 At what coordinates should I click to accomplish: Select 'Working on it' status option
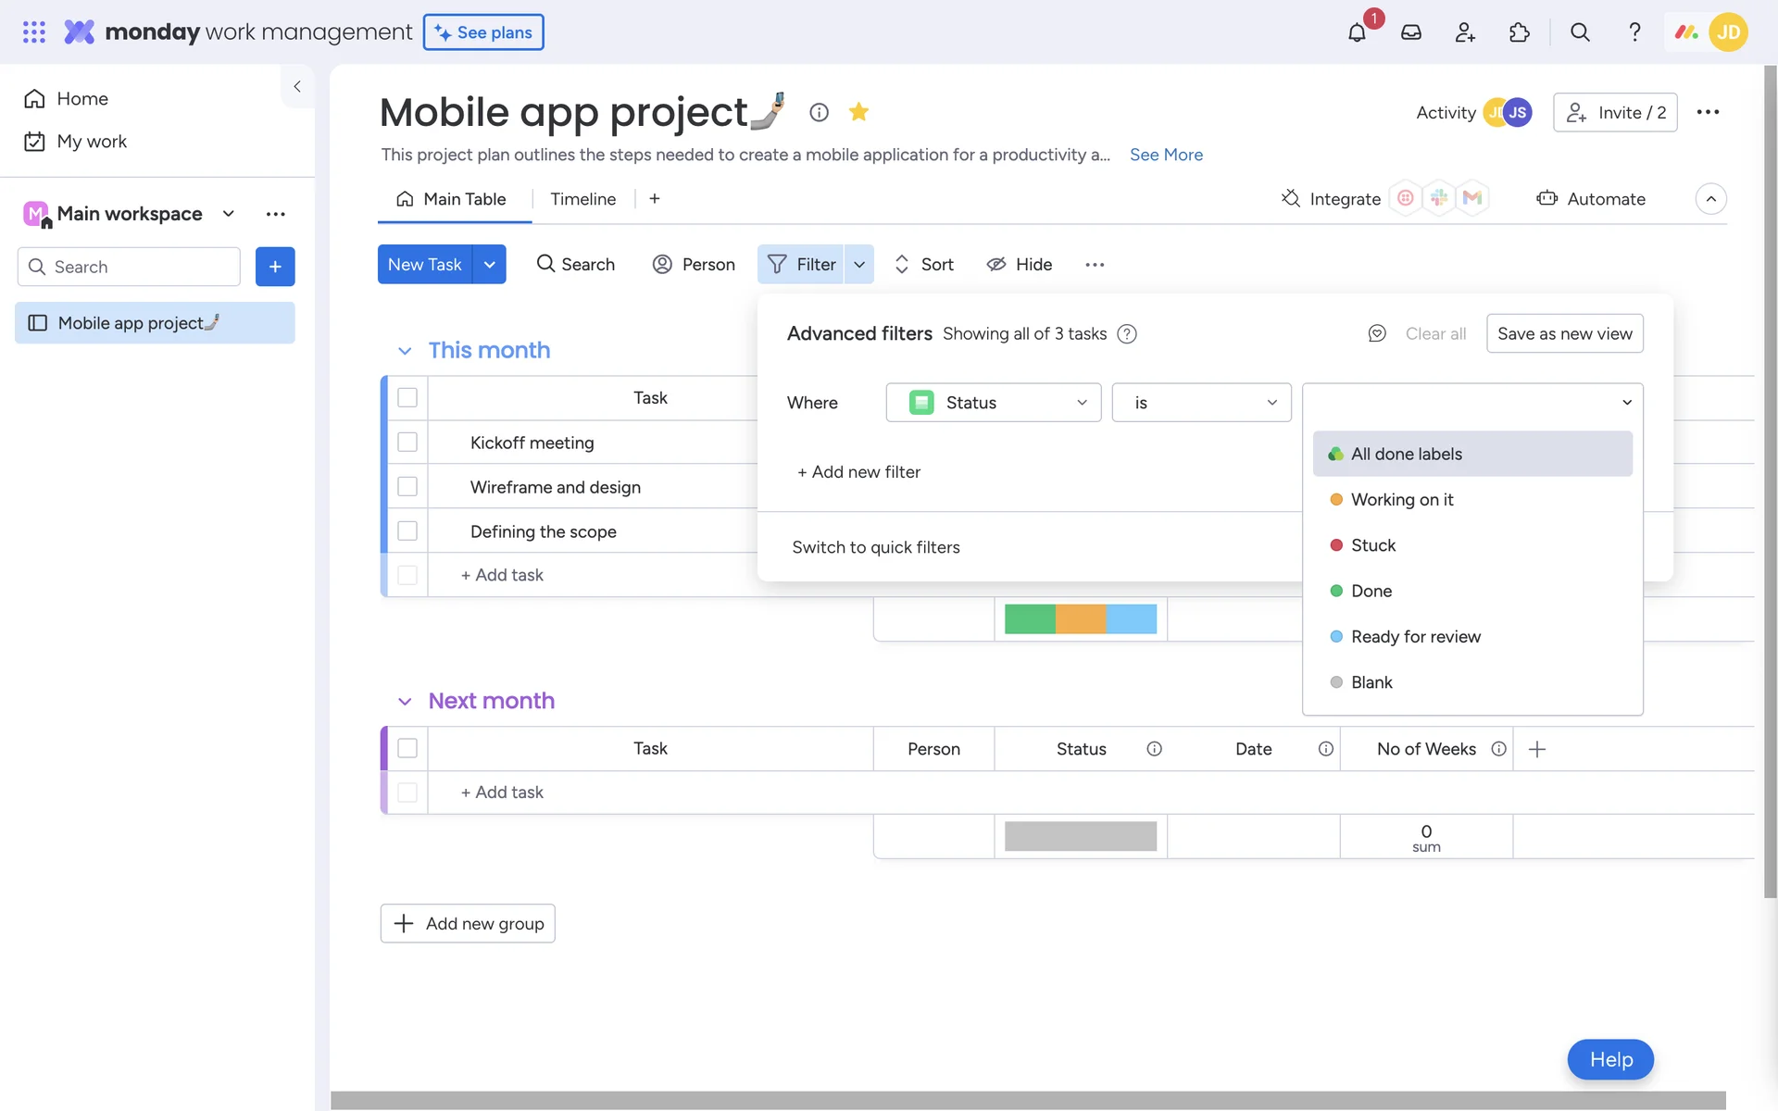[1401, 500]
